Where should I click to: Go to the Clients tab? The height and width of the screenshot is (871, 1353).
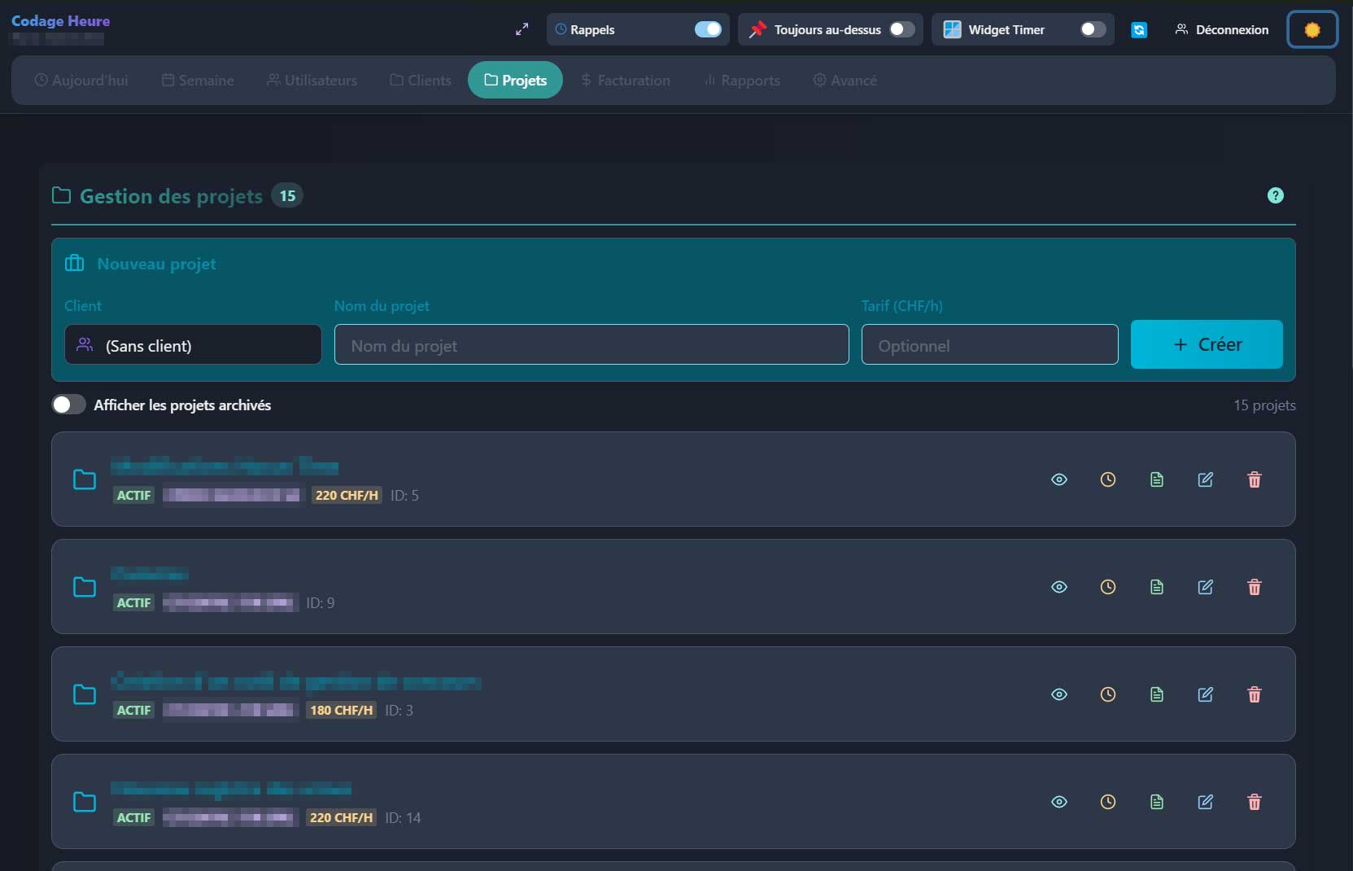[x=421, y=81]
